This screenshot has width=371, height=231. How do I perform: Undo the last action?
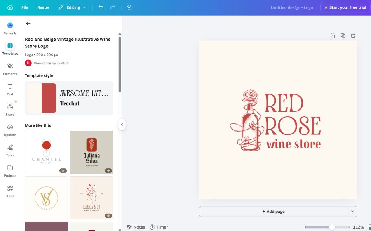101,7
